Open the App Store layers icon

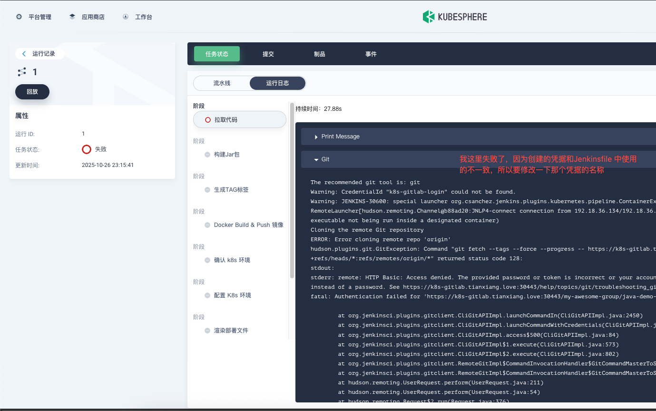[72, 17]
